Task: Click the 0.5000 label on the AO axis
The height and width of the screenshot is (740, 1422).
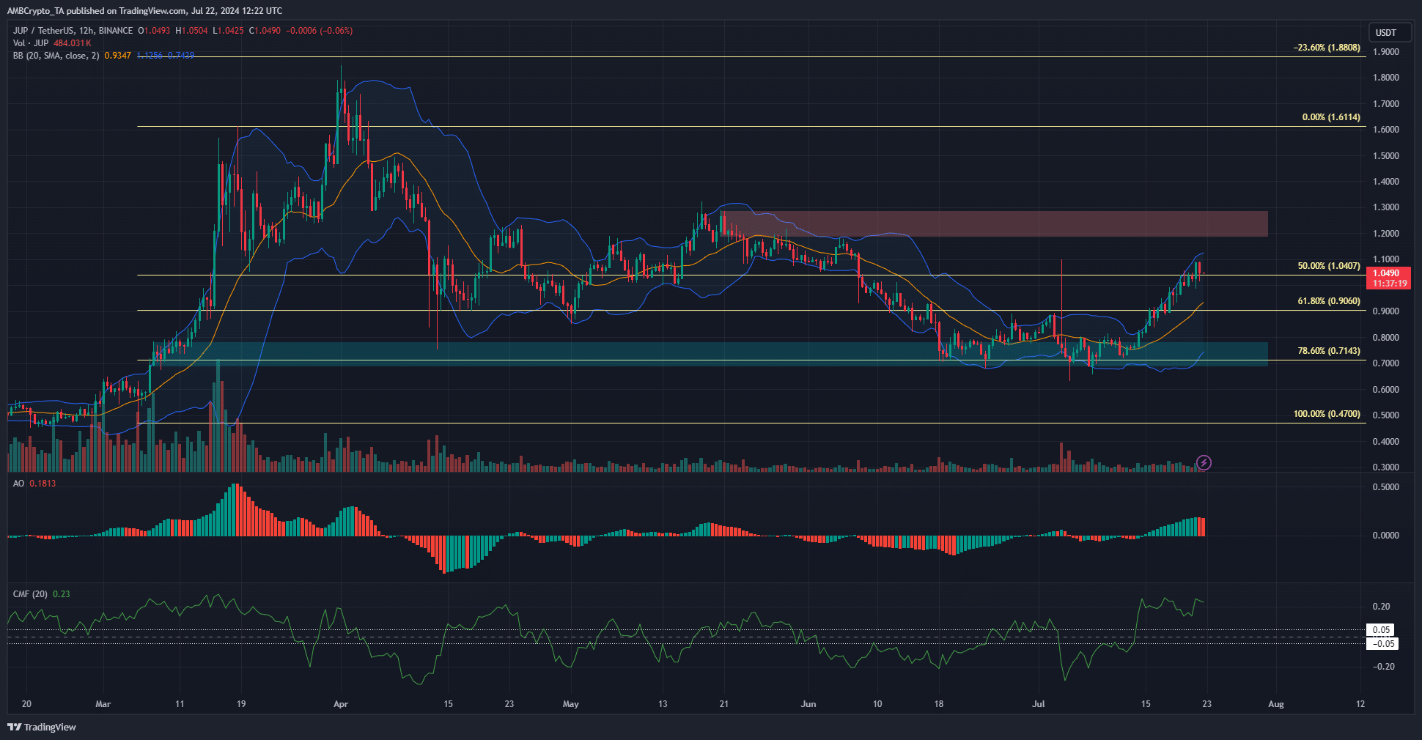Action: pos(1386,487)
